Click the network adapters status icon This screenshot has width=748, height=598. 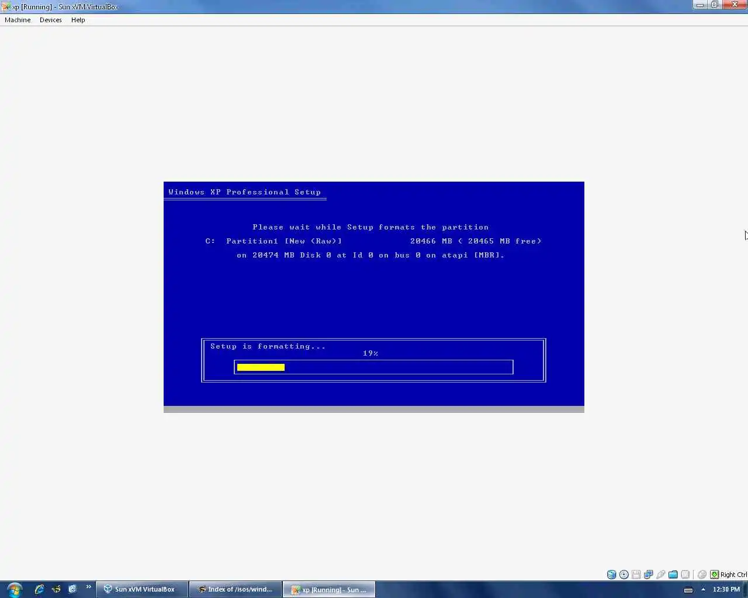649,575
